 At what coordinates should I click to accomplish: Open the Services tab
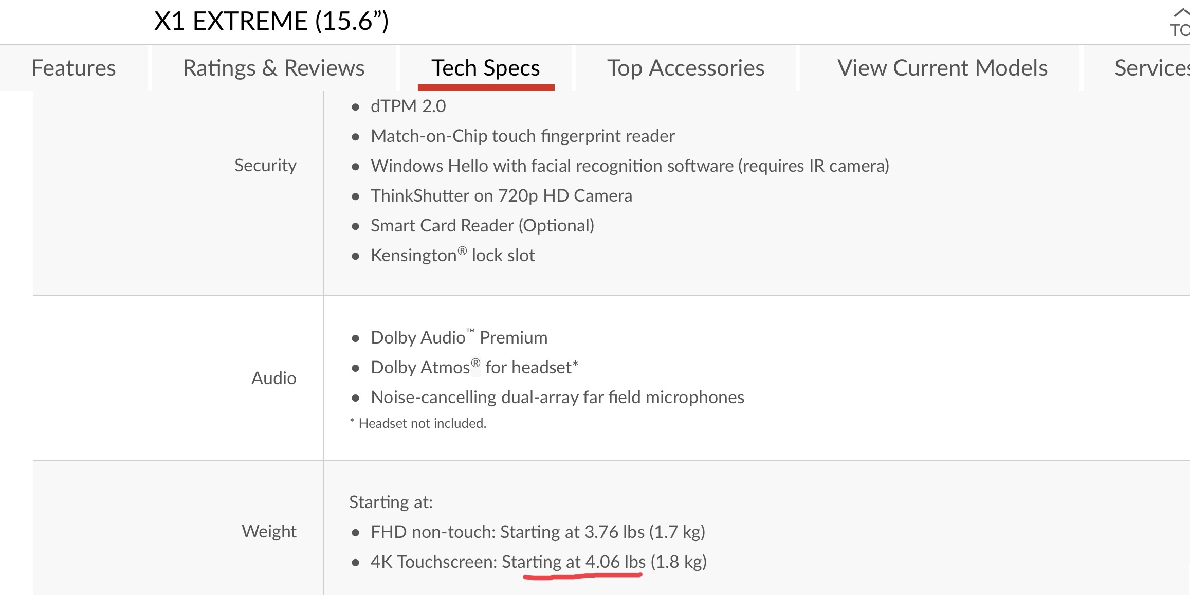click(1151, 68)
